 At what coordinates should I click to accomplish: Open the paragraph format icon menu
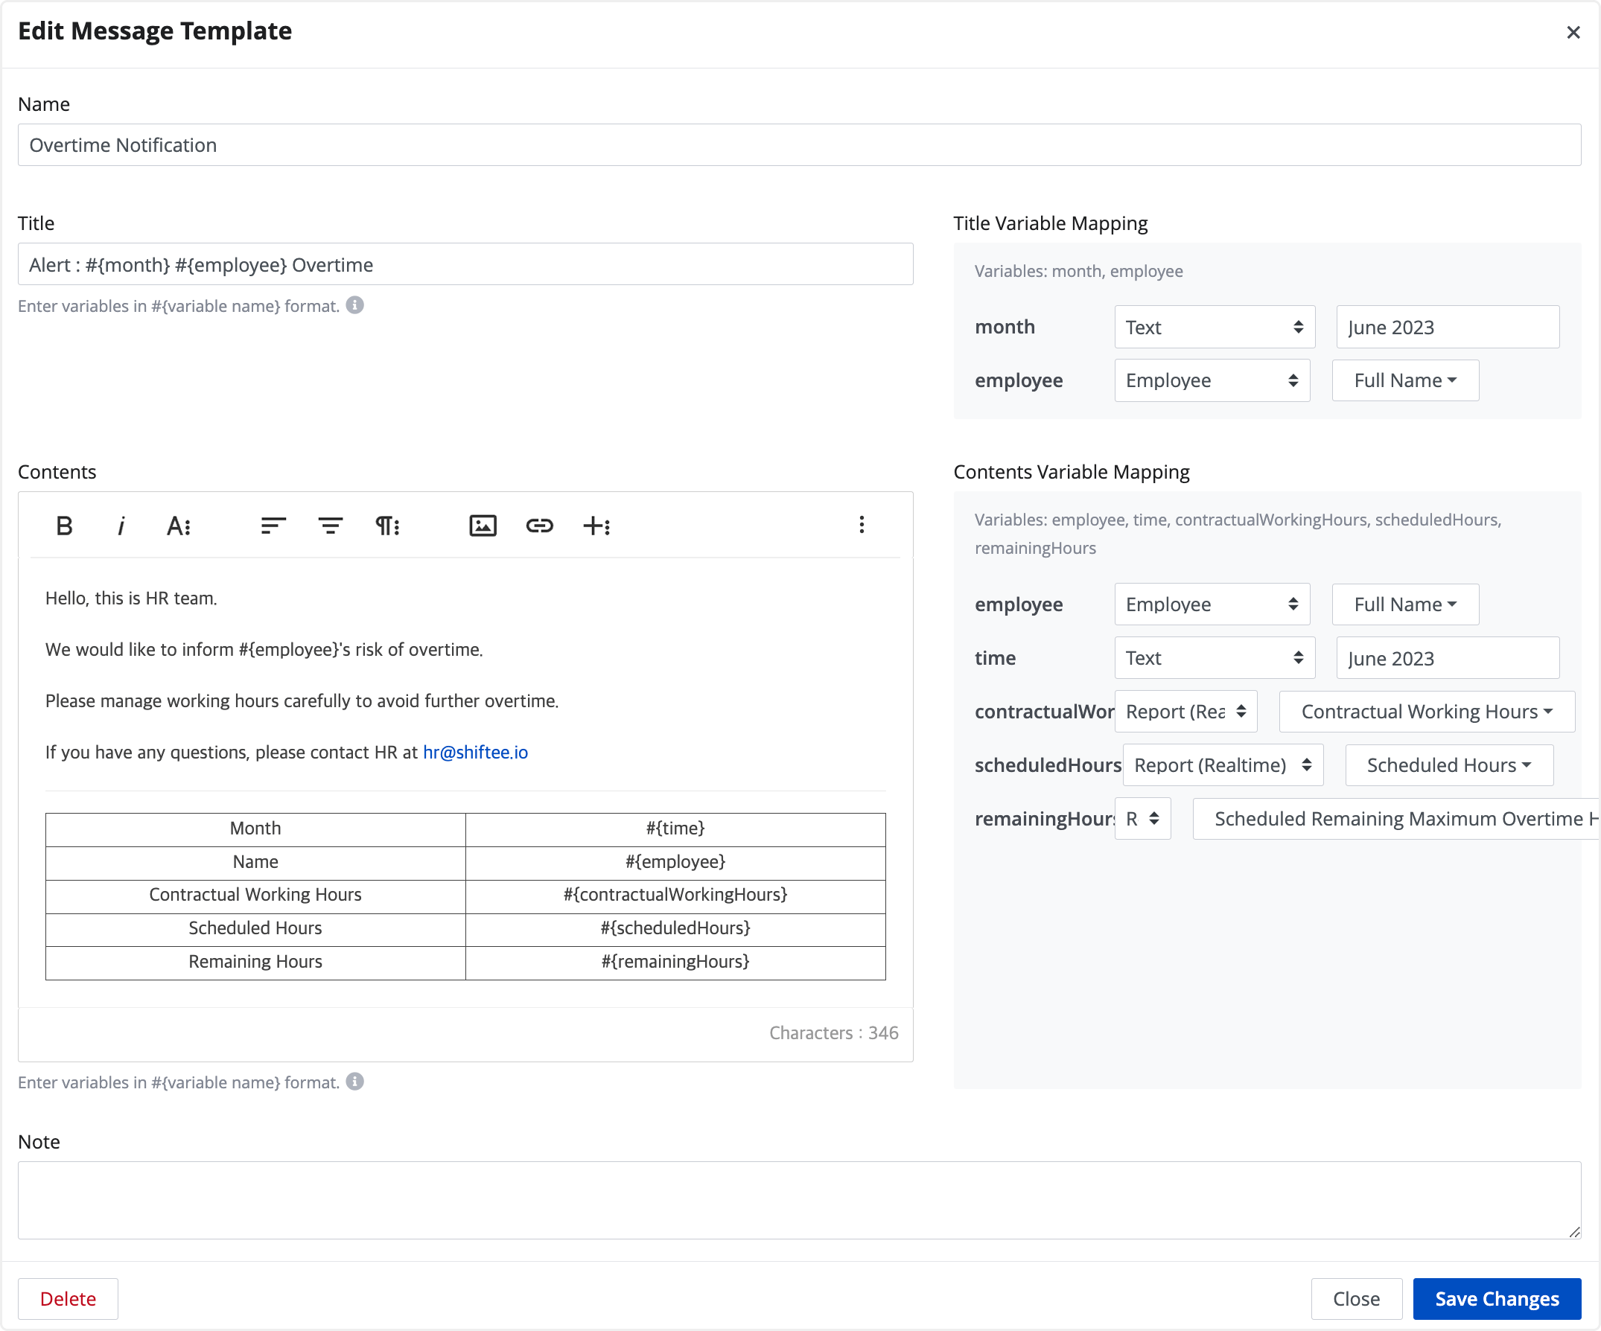pos(387,526)
